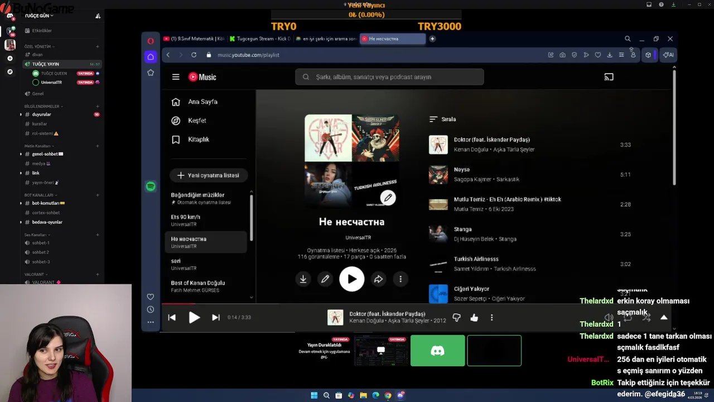Collapse the BİLGİLENDİRMELER category in Discord
Screen dimensions: 714x402
click(44, 106)
